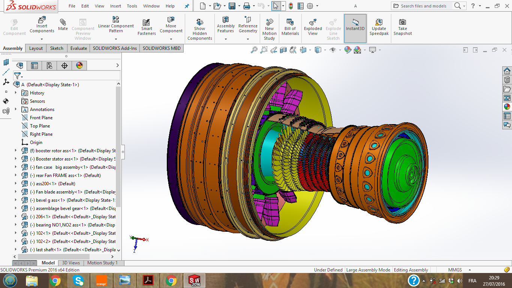Click the Exploded View tool
Viewport: 512px width, 288px height.
(x=313, y=27)
